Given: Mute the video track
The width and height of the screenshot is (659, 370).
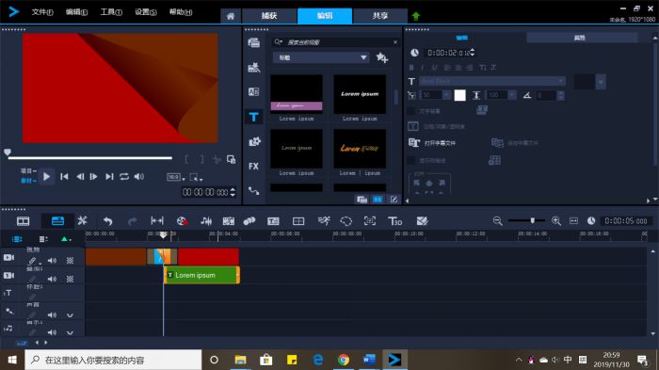Looking at the screenshot, I should (52, 261).
